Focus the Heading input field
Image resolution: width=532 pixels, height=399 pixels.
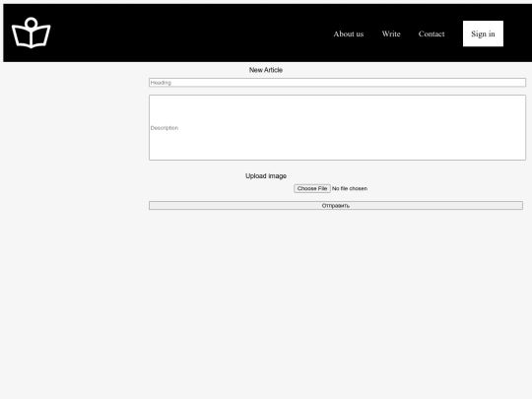pyautogui.click(x=337, y=83)
